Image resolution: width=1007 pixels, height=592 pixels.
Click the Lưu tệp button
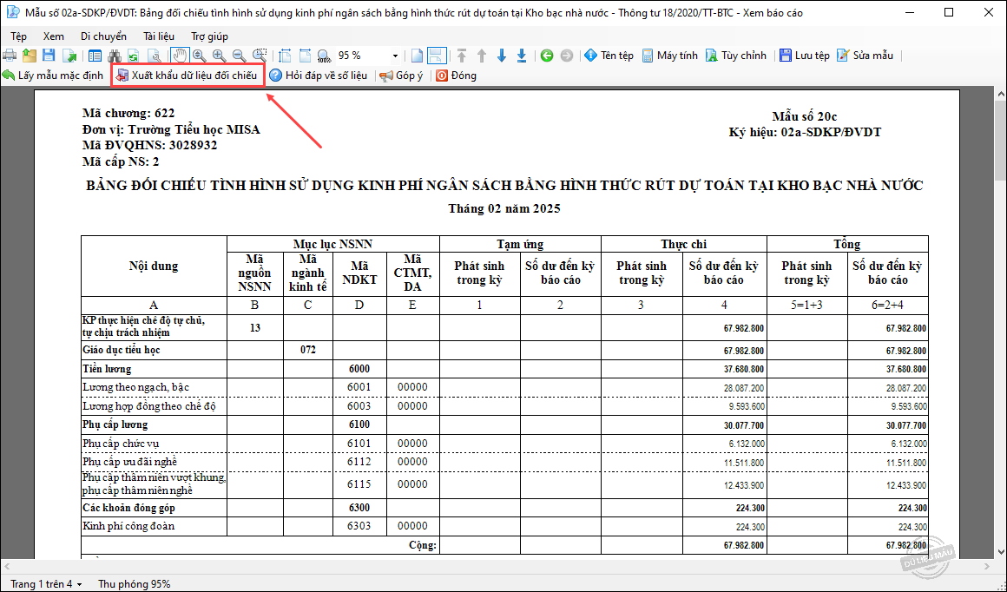pyautogui.click(x=805, y=56)
